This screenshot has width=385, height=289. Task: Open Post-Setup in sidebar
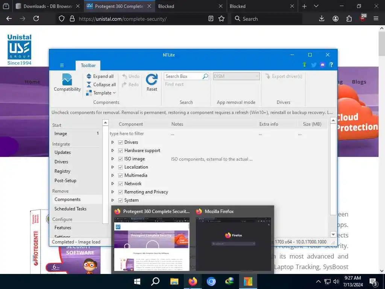tap(65, 180)
